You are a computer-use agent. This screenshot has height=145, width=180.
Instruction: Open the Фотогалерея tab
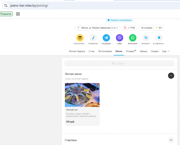pos(105,51)
